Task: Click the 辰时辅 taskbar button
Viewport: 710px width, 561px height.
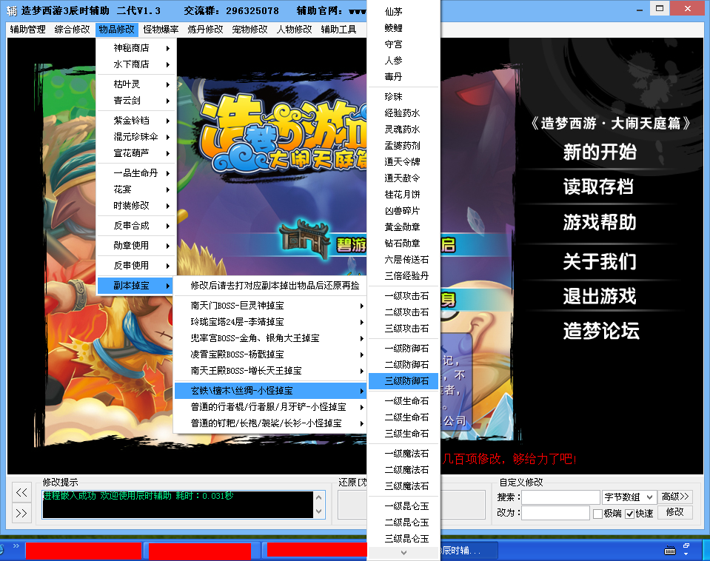Action: pyautogui.click(x=468, y=551)
